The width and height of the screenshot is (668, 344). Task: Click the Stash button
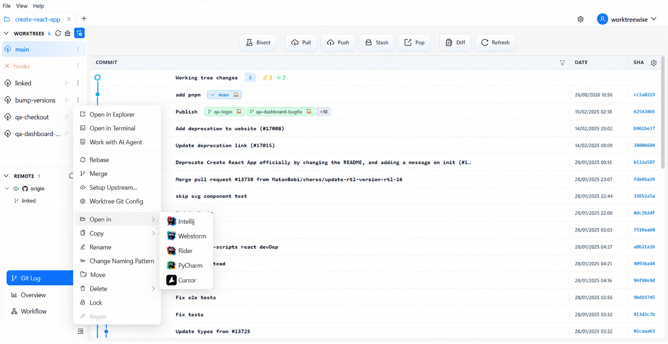(376, 42)
